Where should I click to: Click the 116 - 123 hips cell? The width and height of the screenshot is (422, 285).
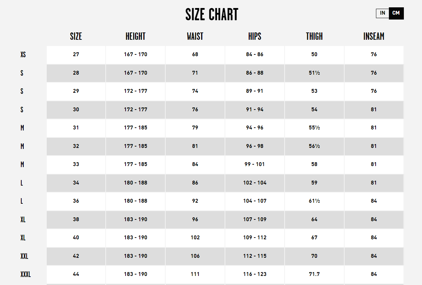point(255,275)
